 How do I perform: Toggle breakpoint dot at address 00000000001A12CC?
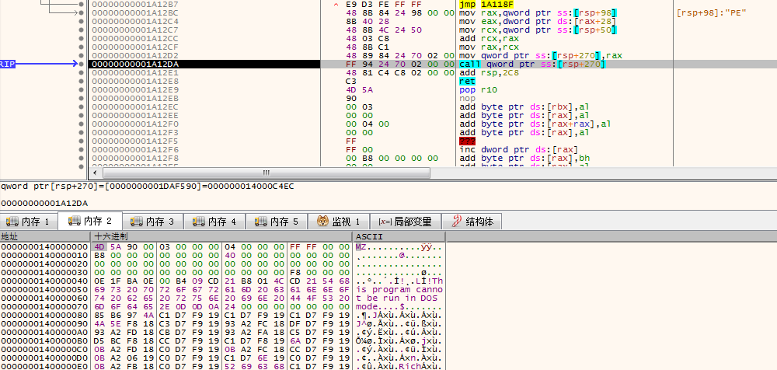point(81,38)
